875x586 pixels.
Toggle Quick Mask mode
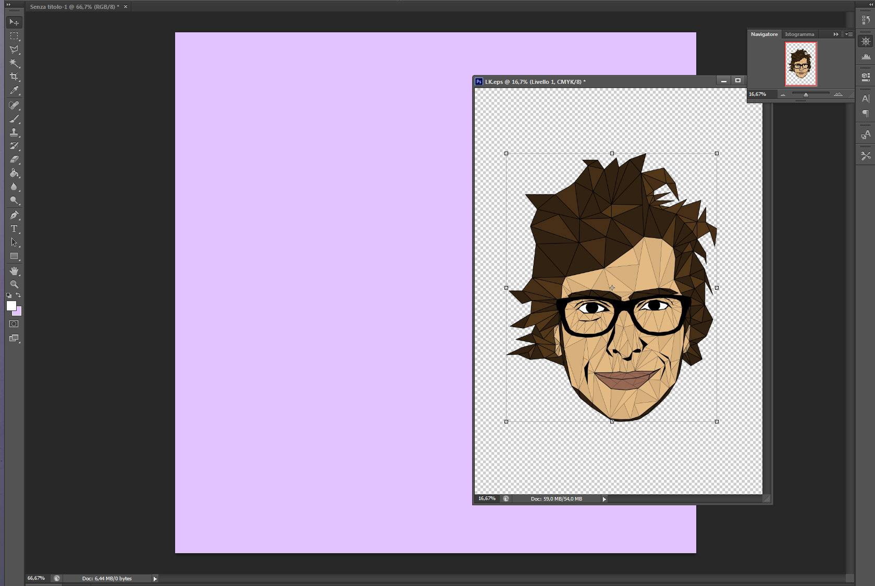click(x=14, y=324)
